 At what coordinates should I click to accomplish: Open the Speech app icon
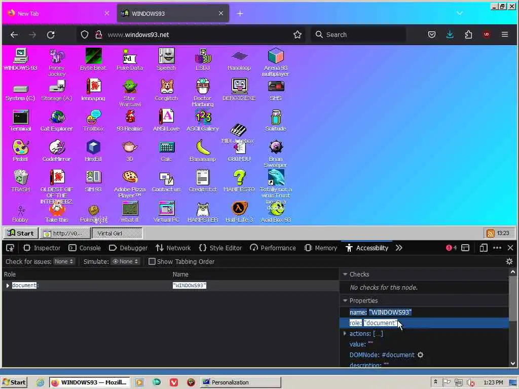(166, 59)
